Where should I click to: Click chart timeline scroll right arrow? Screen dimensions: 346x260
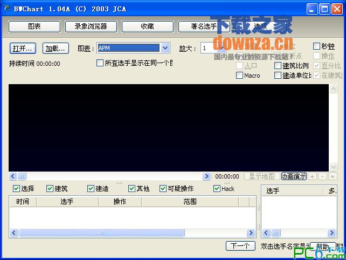pyautogui.click(x=206, y=176)
